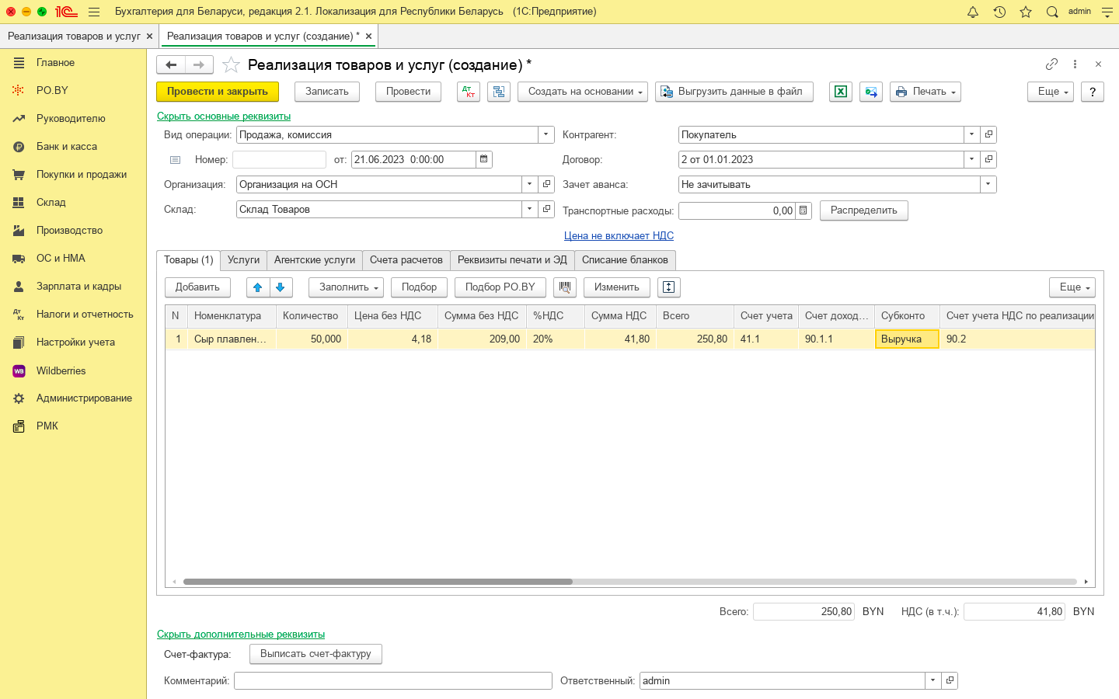Click the Цена не включает НДС link
The image size is (1119, 699).
[619, 235]
